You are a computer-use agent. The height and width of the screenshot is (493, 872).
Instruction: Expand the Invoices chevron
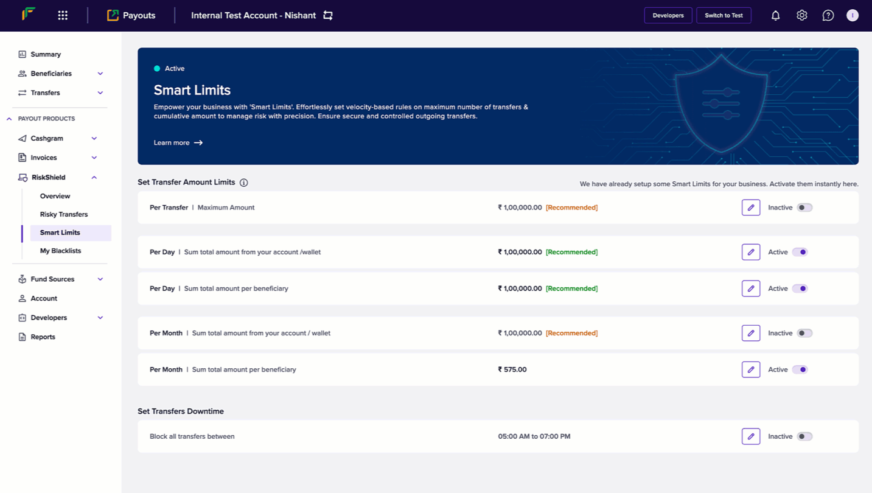[x=94, y=158]
